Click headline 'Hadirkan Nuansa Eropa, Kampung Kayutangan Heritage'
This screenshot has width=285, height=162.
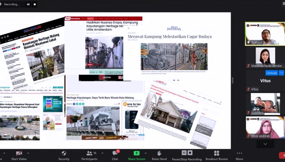[x=112, y=26]
